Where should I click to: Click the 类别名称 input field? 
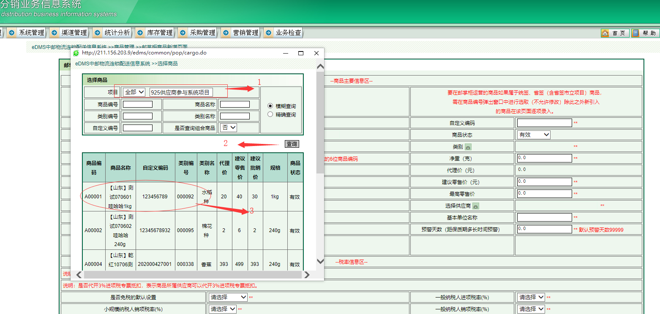click(x=235, y=116)
